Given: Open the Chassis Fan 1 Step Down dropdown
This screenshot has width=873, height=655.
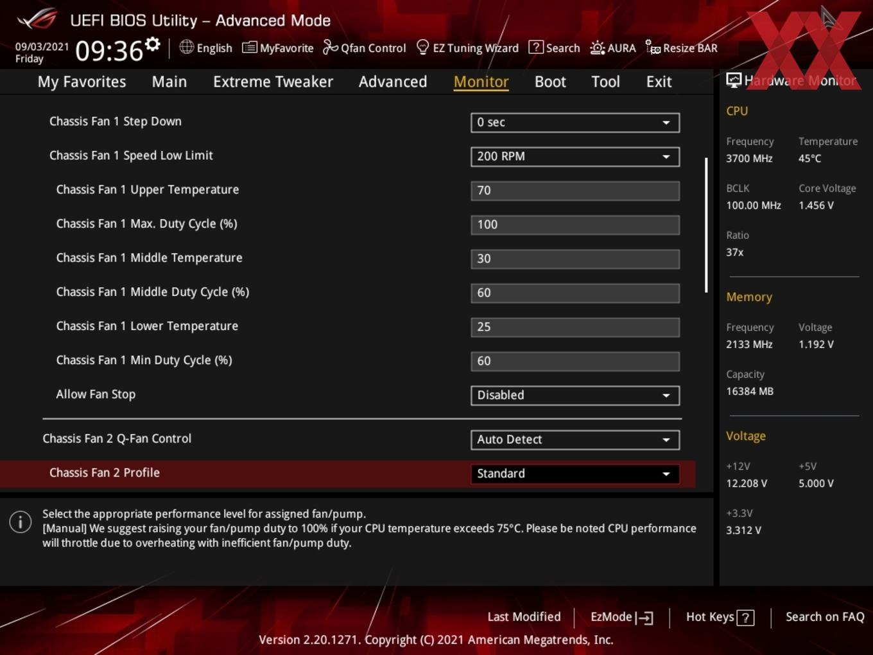Looking at the screenshot, I should tap(575, 122).
